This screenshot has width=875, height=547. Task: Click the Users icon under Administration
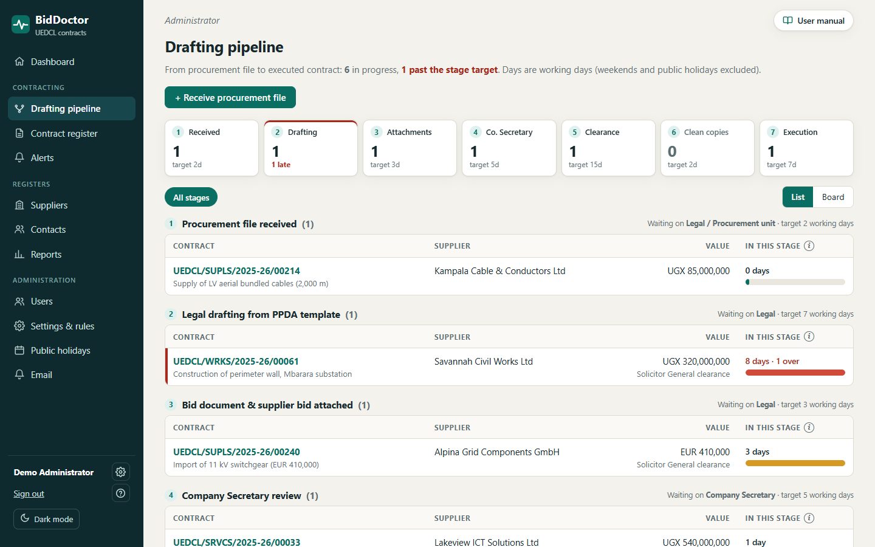(19, 301)
